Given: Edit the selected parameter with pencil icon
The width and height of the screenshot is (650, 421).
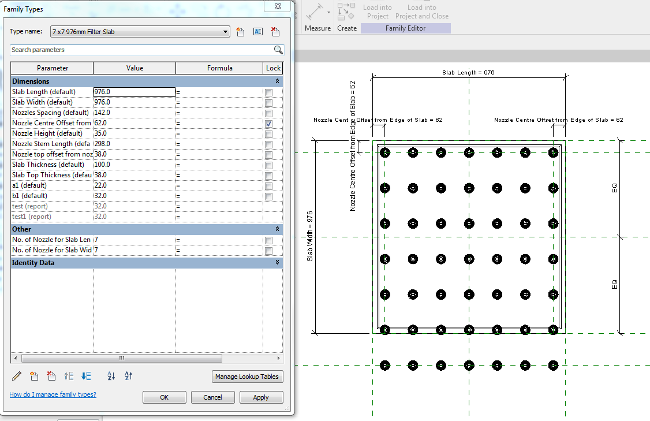Looking at the screenshot, I should [x=17, y=376].
